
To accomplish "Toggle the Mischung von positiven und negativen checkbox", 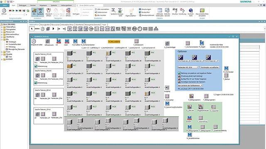I will (179, 73).
